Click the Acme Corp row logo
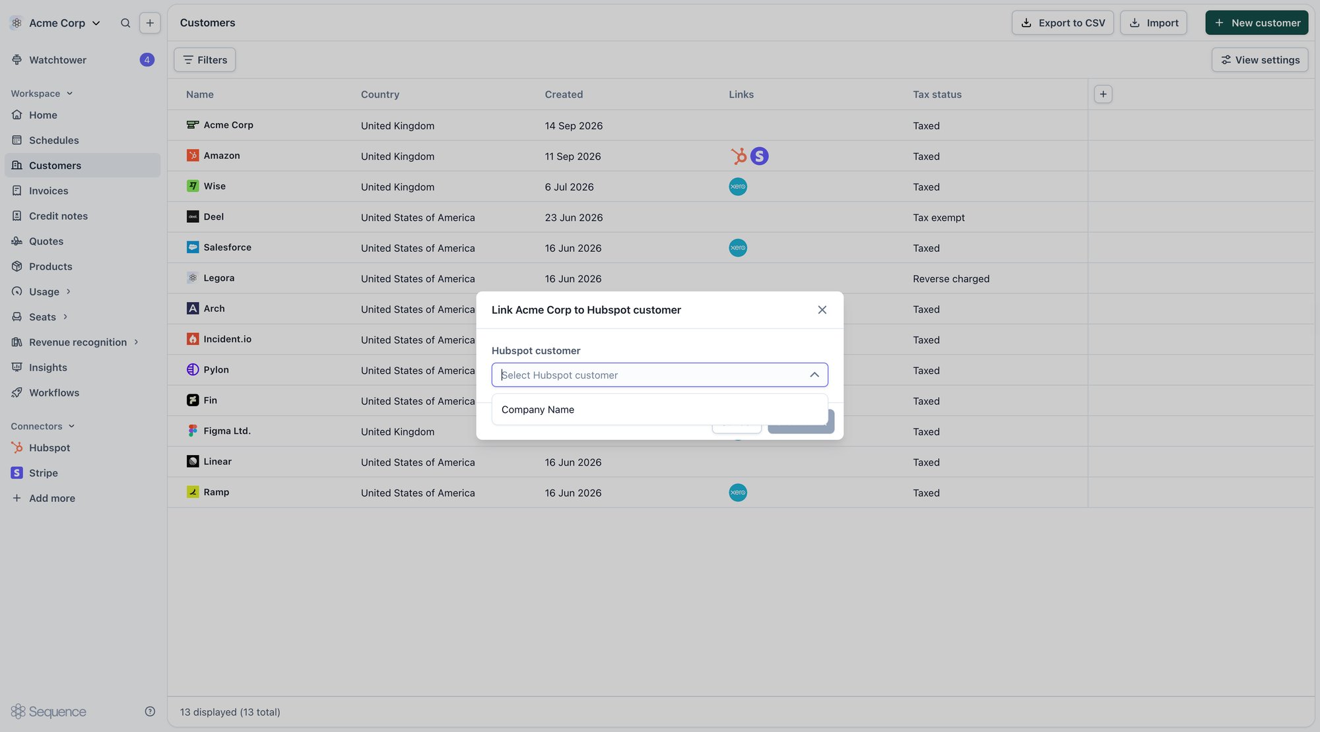1320x732 pixels. pos(193,125)
